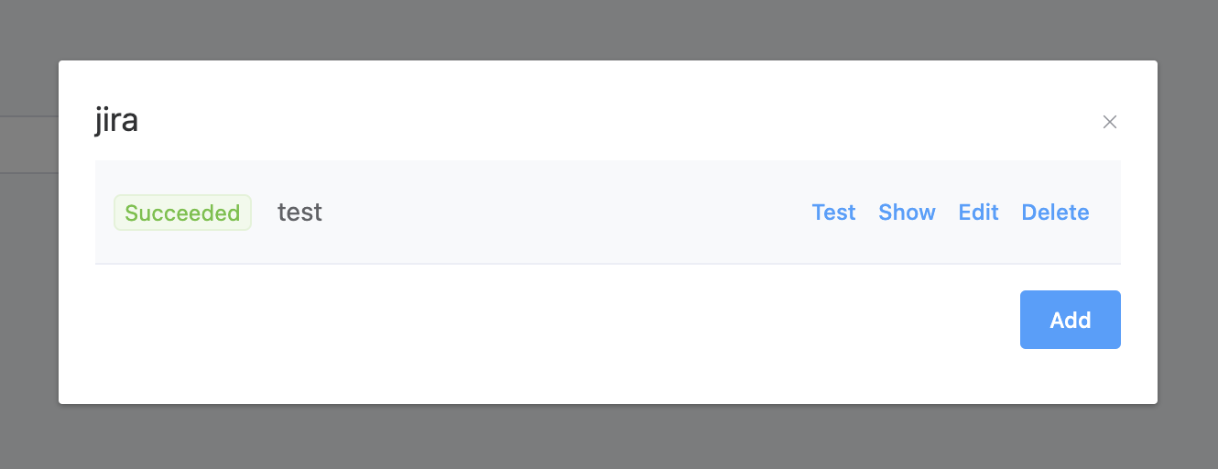Click the "jira" dialog title

[116, 120]
